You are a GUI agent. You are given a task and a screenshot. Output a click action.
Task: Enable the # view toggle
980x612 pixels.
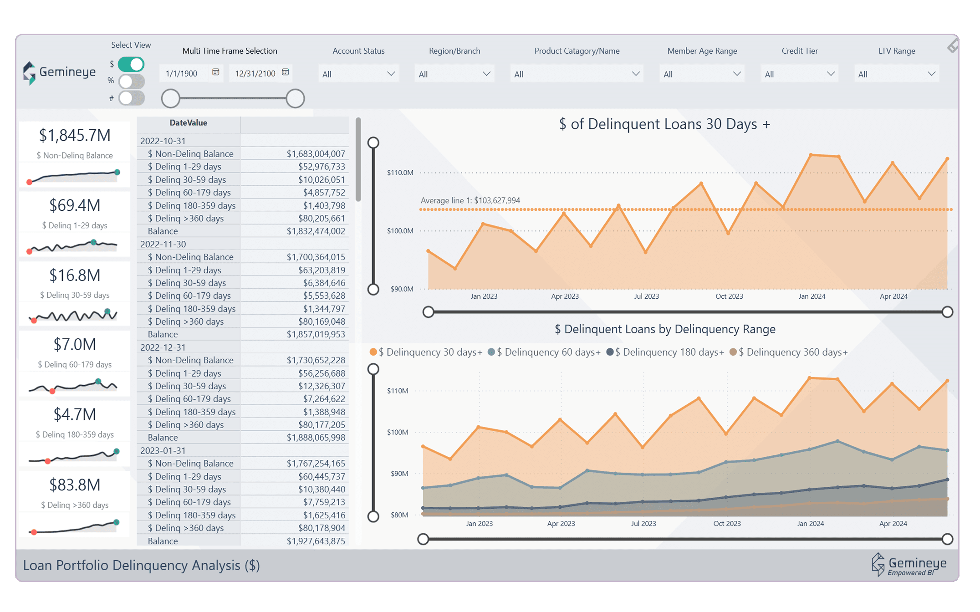(131, 97)
